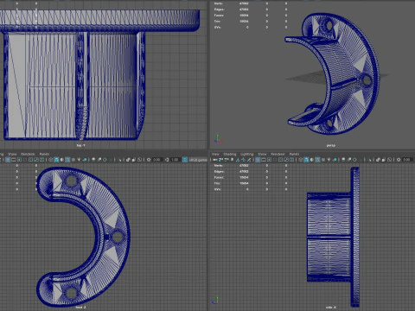Click Textured icon in side view toolbar
This screenshot has height=311, width=415.
click(323, 160)
